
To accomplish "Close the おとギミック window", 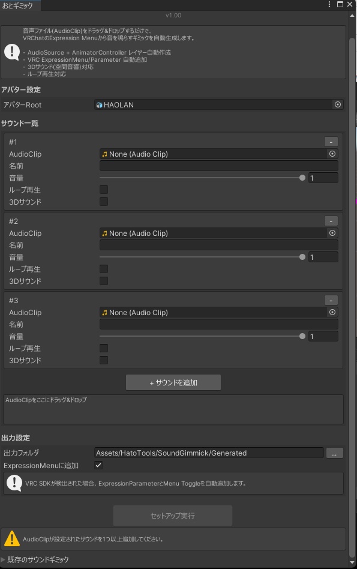I will pyautogui.click(x=350, y=4).
